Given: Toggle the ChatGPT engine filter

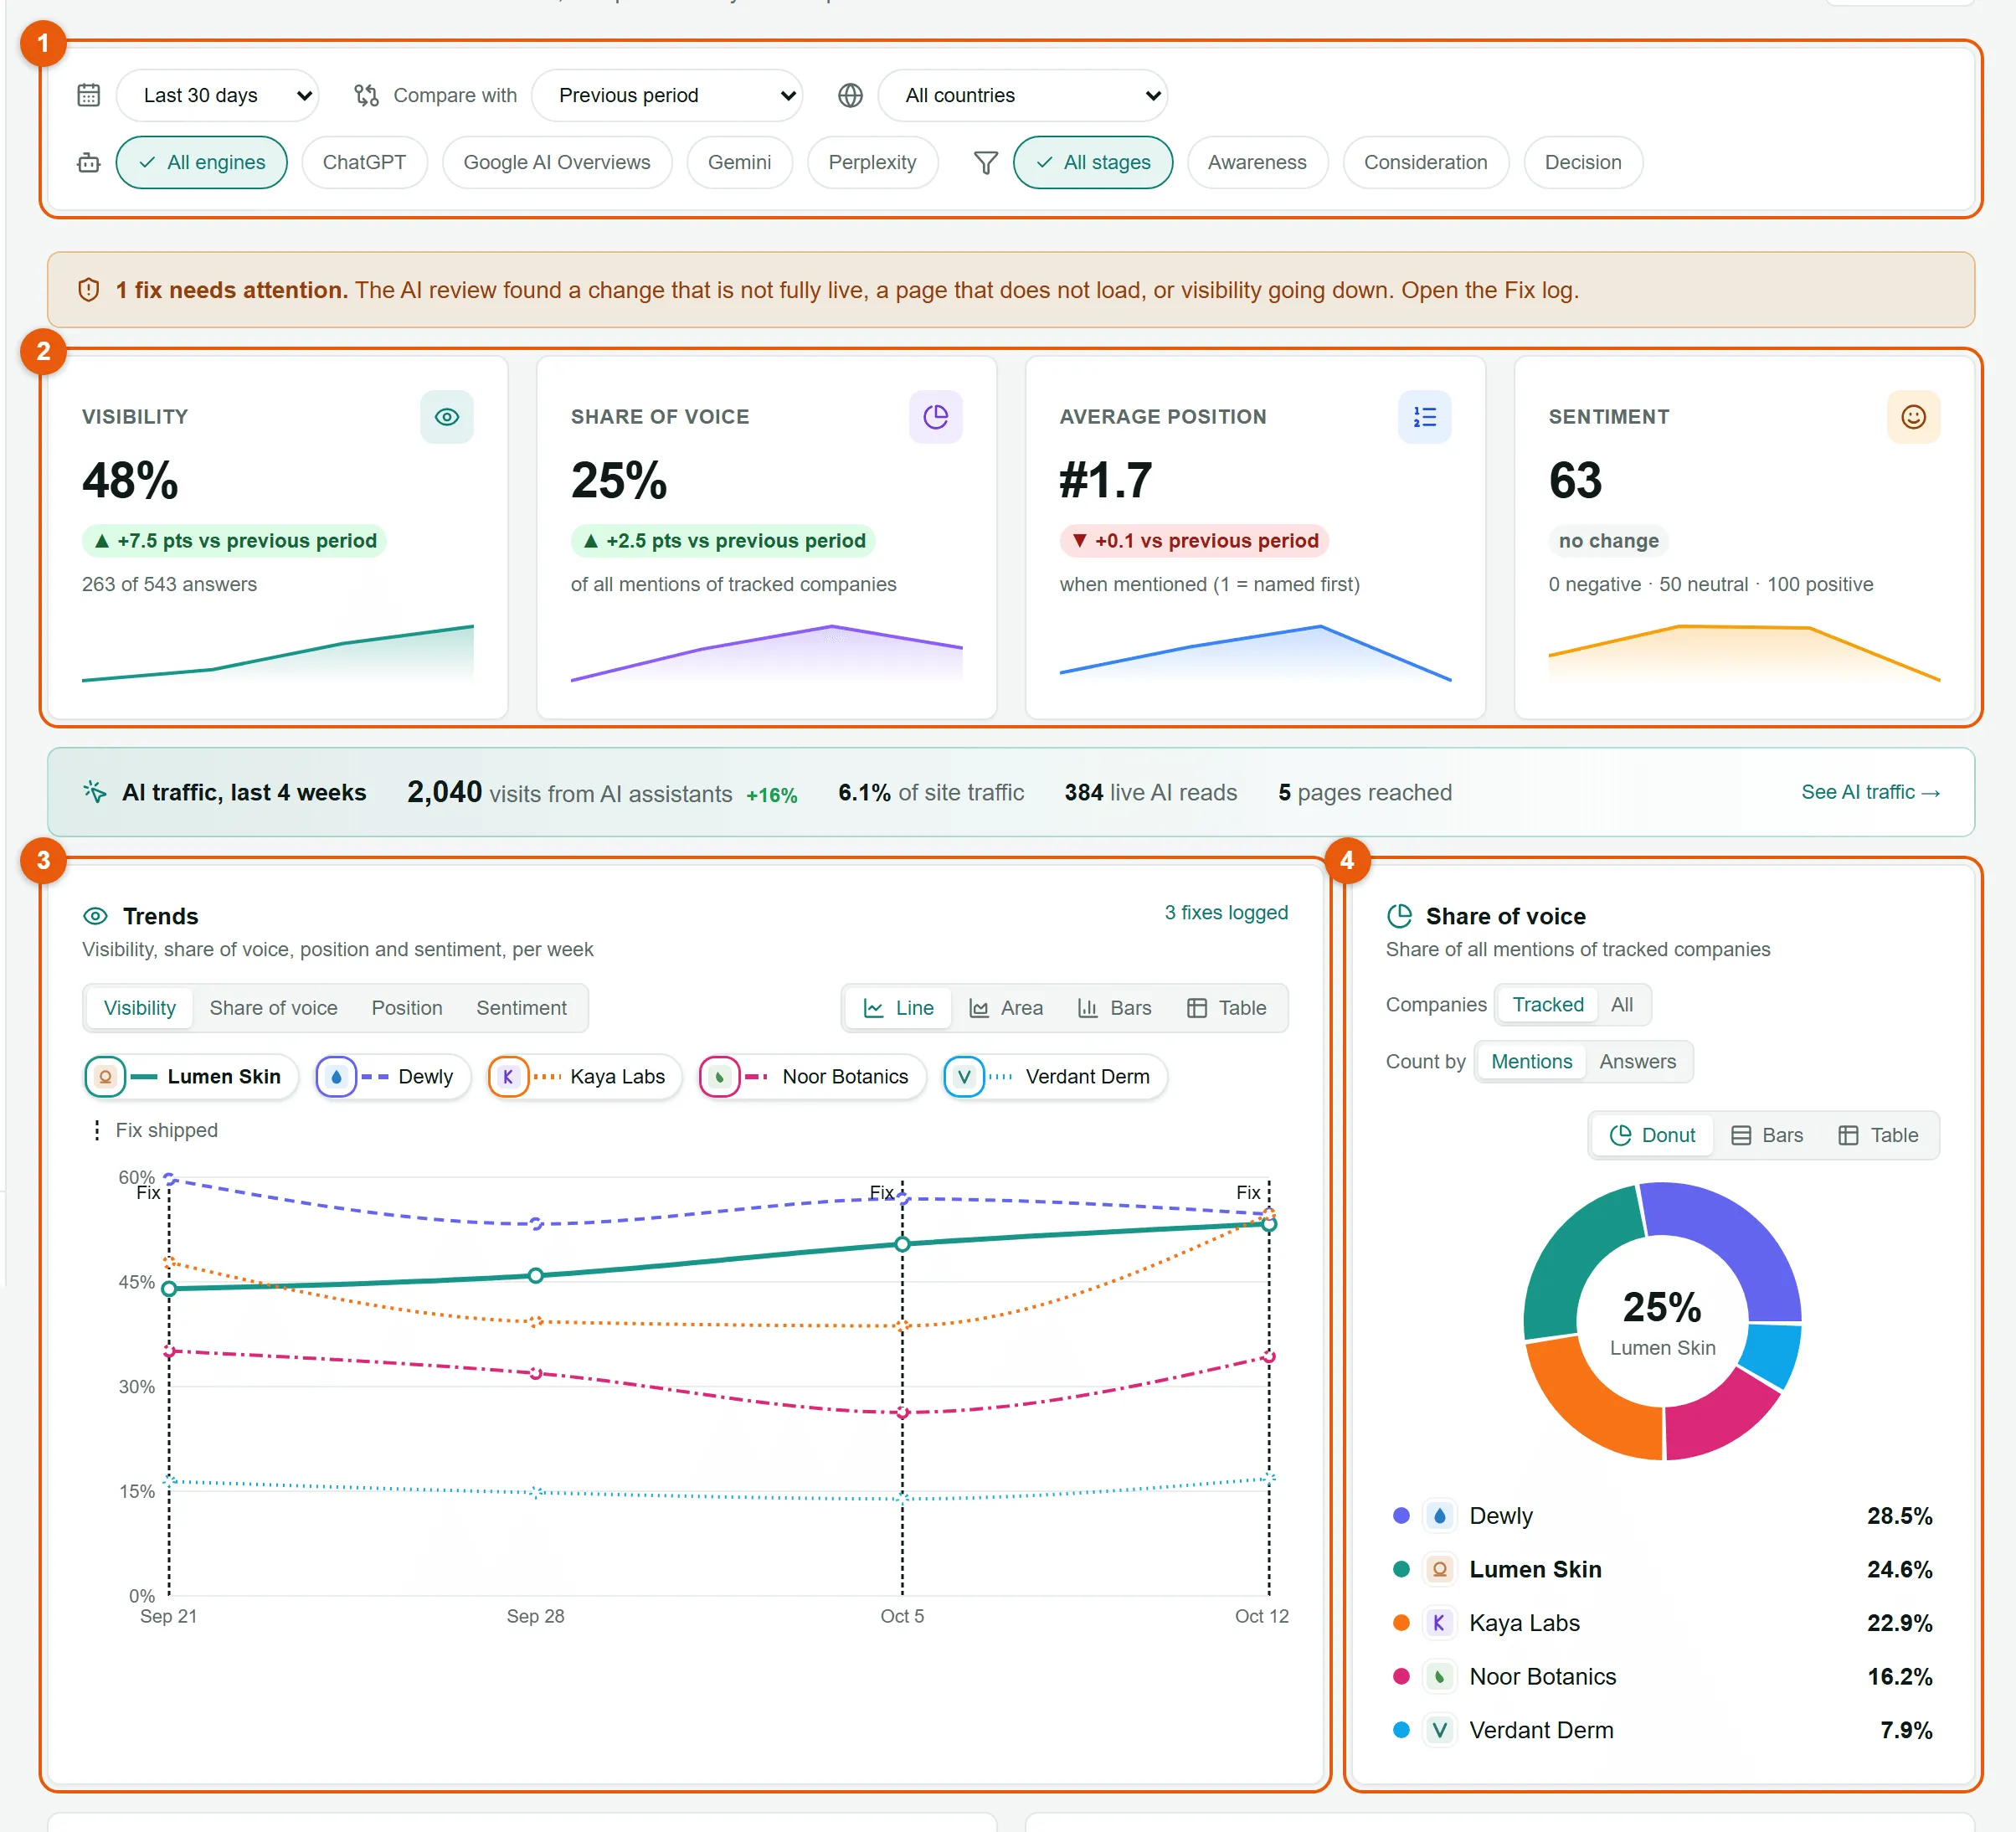Looking at the screenshot, I should pos(364,162).
